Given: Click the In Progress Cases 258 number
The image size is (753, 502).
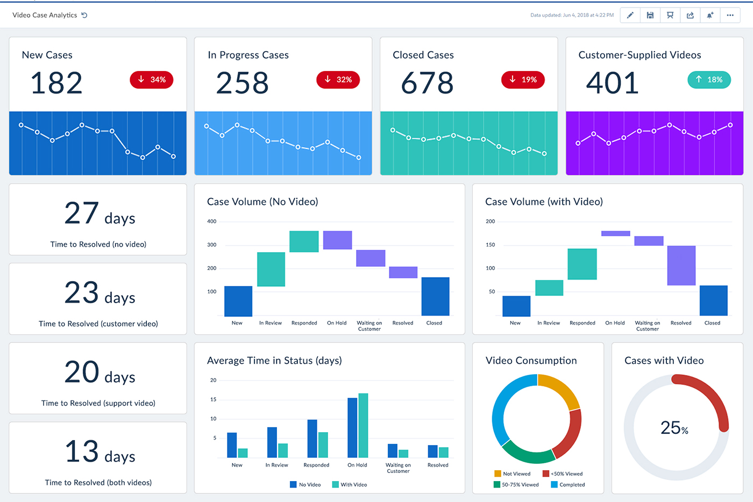Looking at the screenshot, I should click(x=242, y=83).
